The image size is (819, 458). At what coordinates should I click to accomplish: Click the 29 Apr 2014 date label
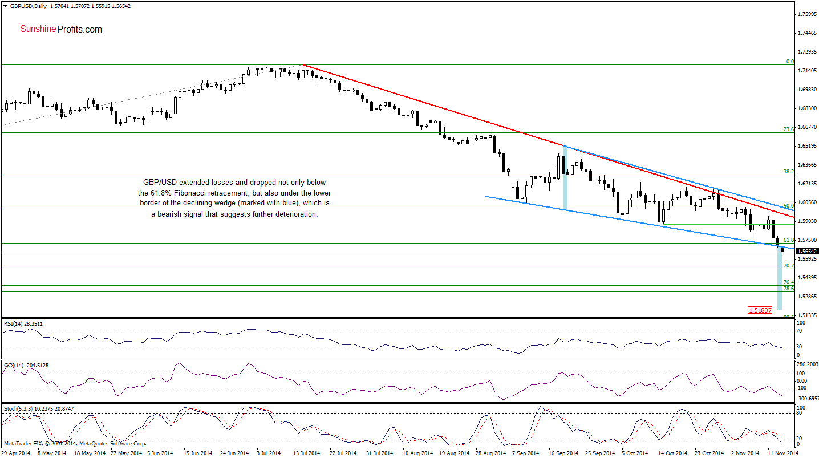16,453
